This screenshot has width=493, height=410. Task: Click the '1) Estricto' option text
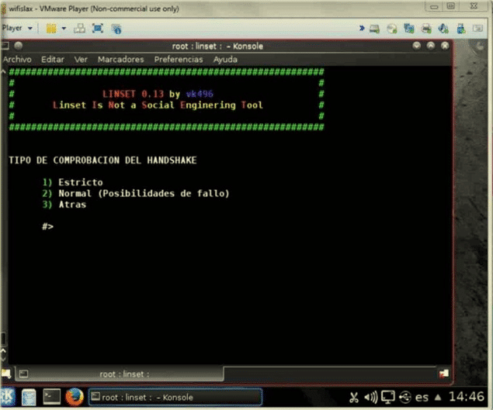[x=72, y=182]
